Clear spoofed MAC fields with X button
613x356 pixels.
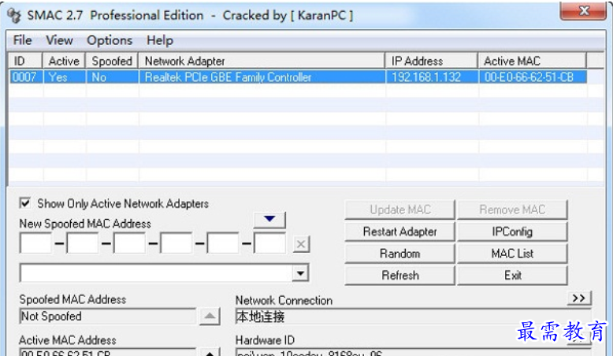click(x=301, y=244)
